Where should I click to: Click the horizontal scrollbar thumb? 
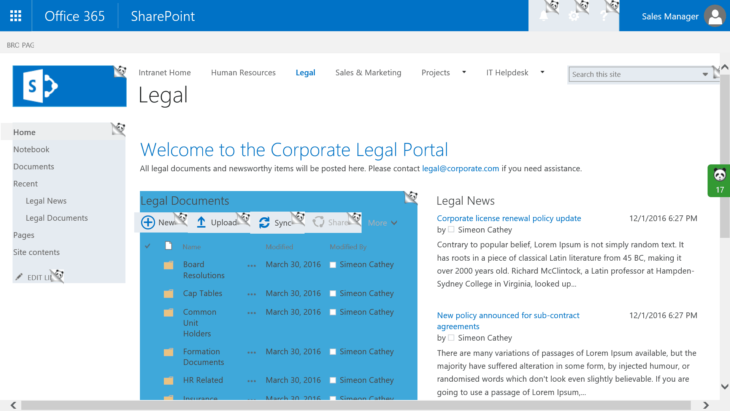[356, 405]
